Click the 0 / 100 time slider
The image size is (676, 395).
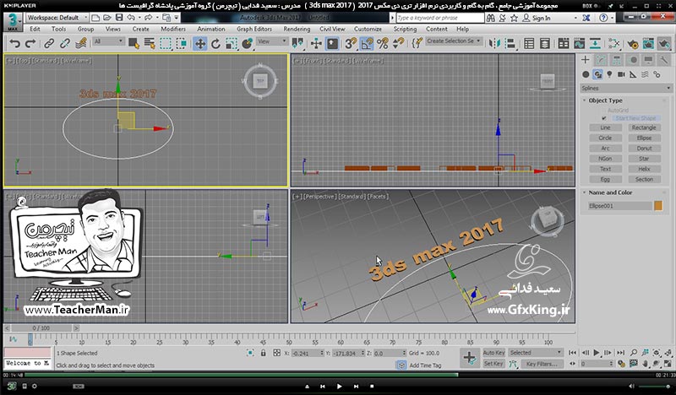coord(41,328)
